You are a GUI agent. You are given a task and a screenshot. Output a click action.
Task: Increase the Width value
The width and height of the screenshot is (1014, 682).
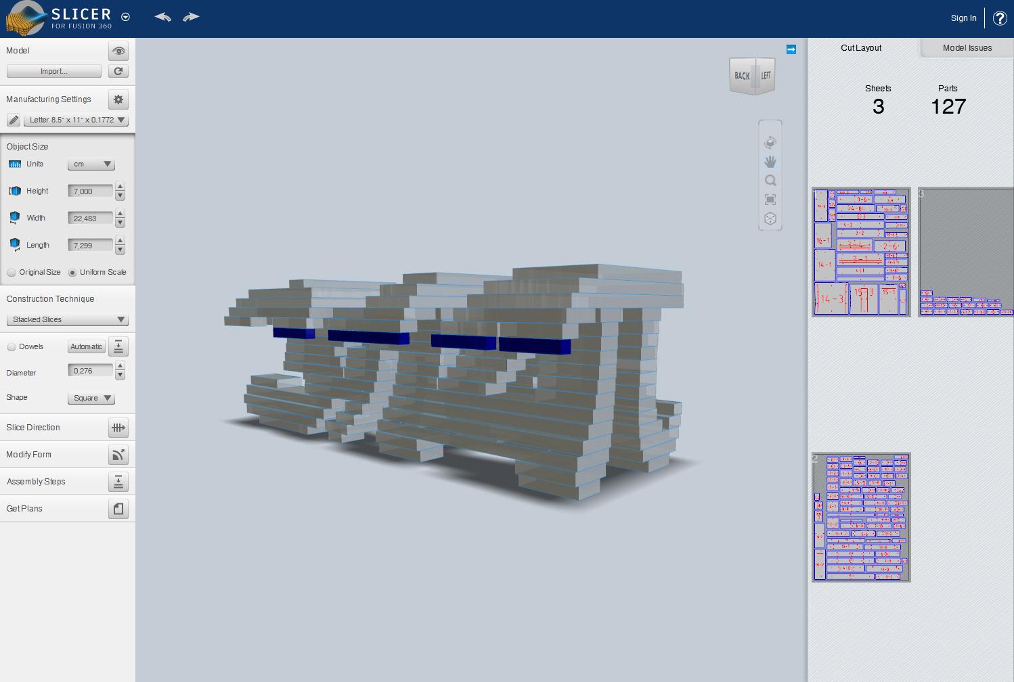(120, 214)
